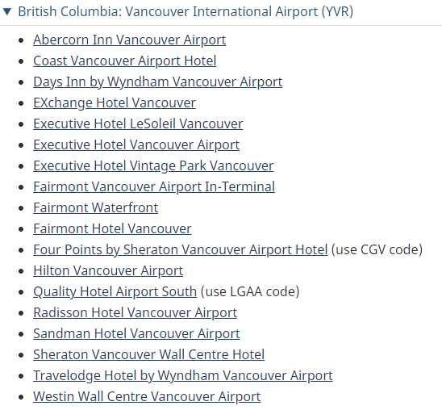The width and height of the screenshot is (442, 410).
Task: Visit the Fairmont Waterfront link
Action: (x=95, y=207)
